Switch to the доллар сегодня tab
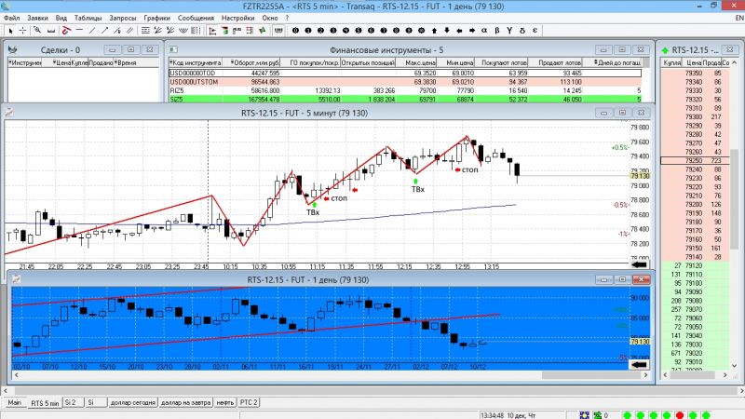 pos(132,402)
